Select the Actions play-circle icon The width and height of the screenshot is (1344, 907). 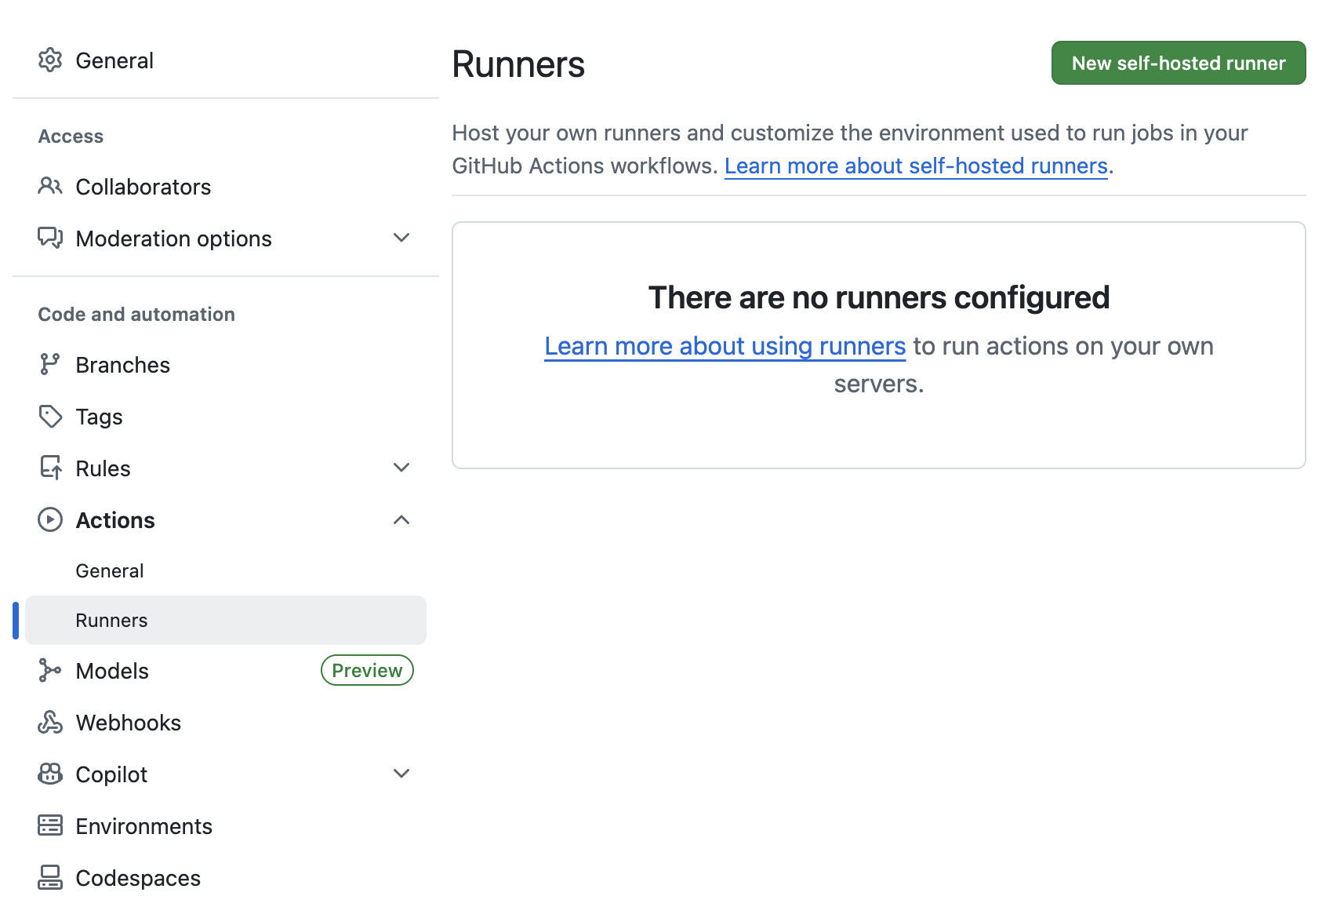(49, 519)
